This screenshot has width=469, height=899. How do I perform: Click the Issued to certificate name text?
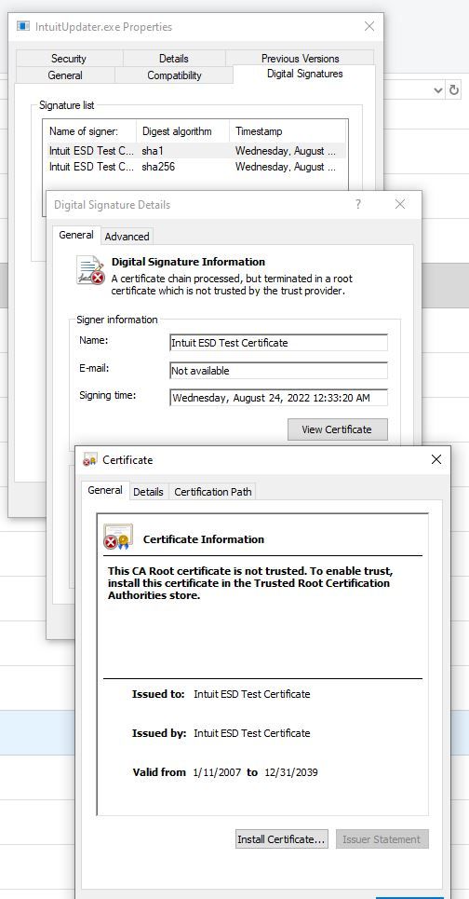[252, 694]
